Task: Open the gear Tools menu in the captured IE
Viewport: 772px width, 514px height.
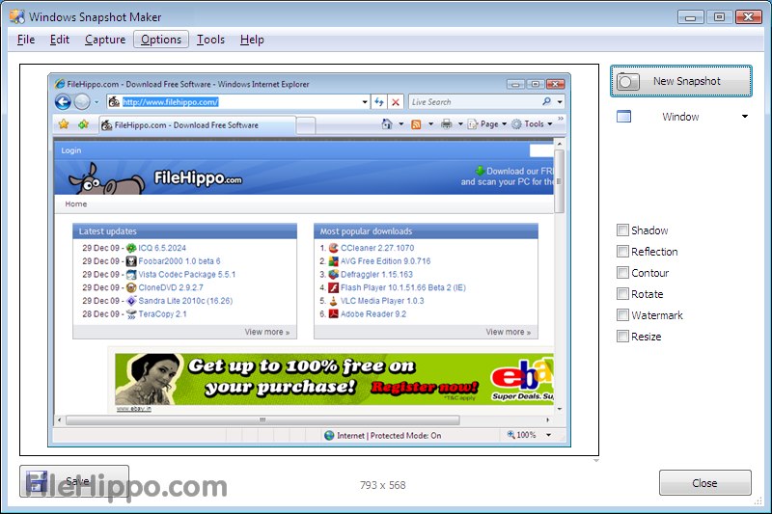Action: click(x=532, y=124)
